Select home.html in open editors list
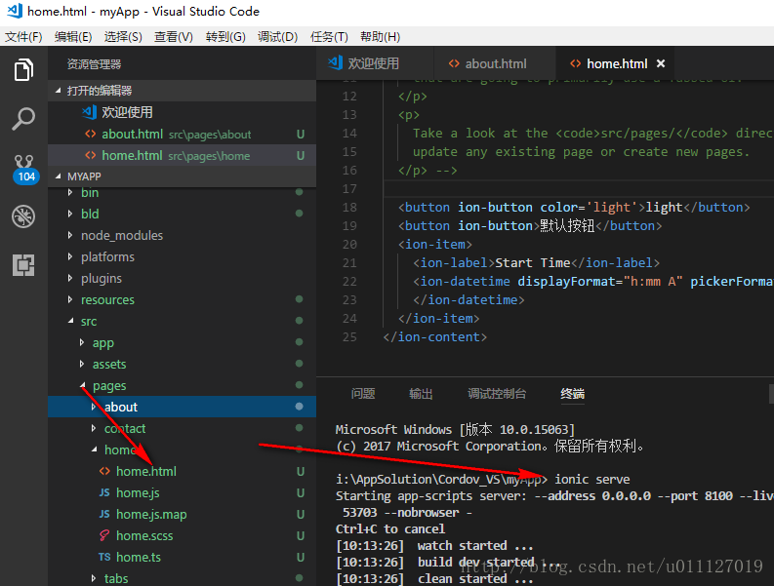Image resolution: width=774 pixels, height=586 pixels. click(182, 155)
